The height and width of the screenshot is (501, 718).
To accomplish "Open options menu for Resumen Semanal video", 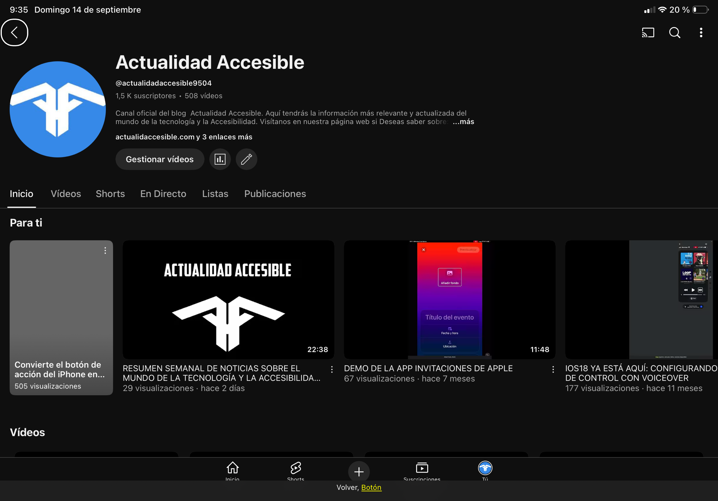I will (x=332, y=369).
